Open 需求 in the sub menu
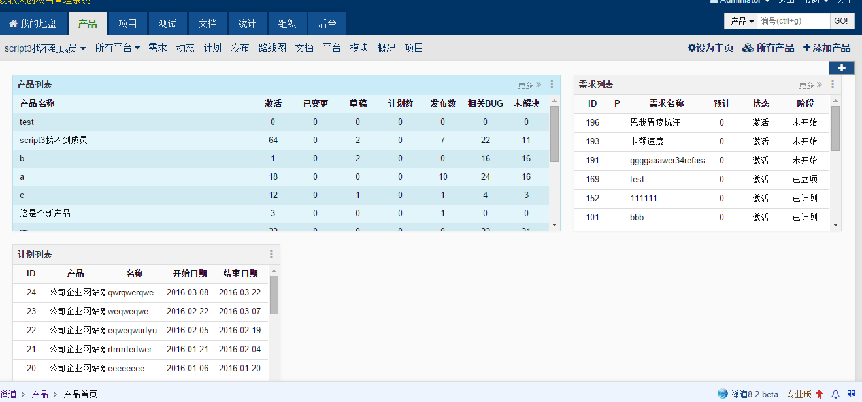 click(x=157, y=48)
